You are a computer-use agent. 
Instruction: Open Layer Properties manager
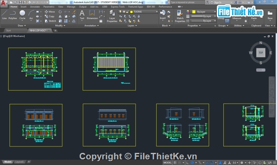112,16
